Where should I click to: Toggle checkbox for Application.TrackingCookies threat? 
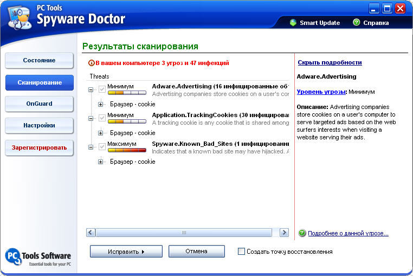(102, 118)
